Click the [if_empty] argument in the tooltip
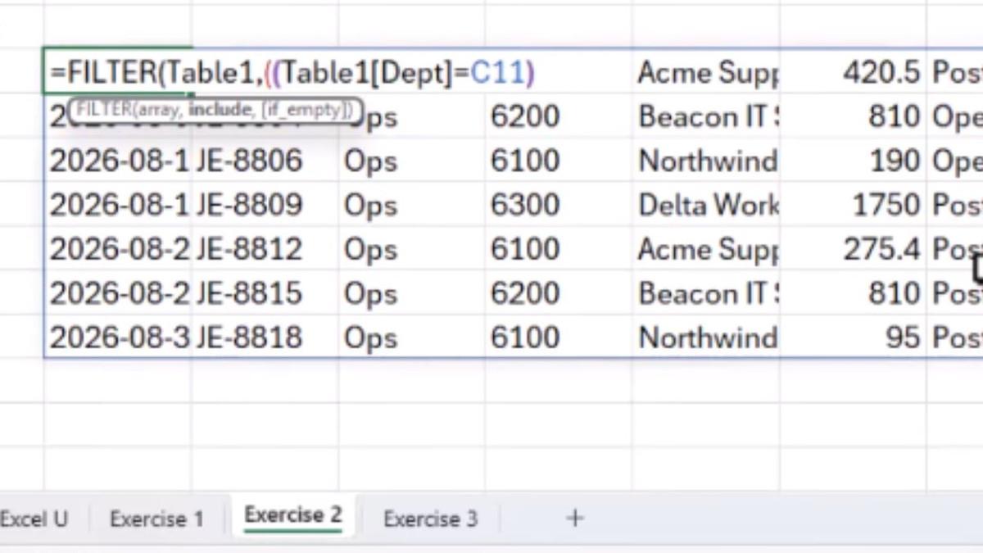983x553 pixels. coord(308,109)
